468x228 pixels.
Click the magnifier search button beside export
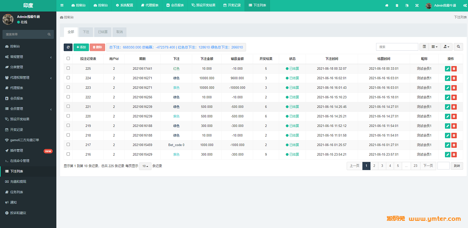click(458, 47)
